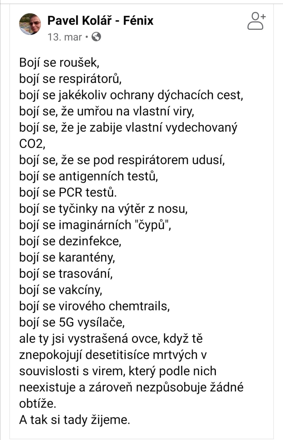The height and width of the screenshot is (440, 283).
Task: Click the line "bojí se karantény,"
Action: coord(67,257)
